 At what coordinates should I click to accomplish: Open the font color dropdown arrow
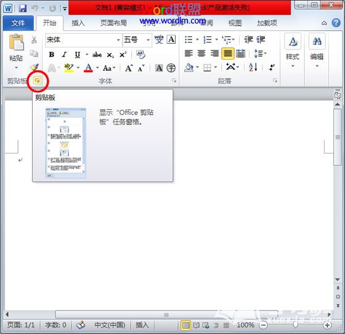coord(97,68)
